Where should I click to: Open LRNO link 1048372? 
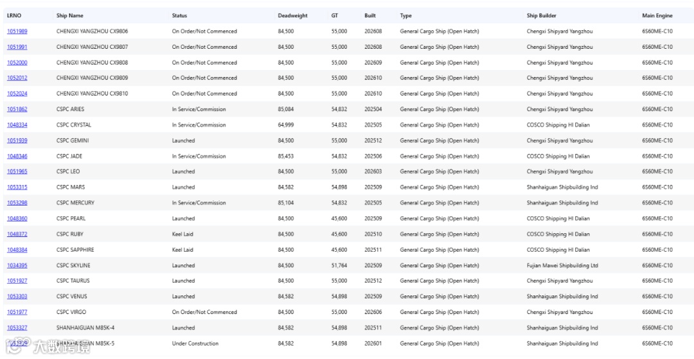tap(17, 234)
